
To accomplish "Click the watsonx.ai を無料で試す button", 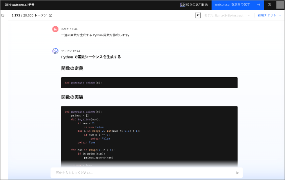I will [238, 5].
